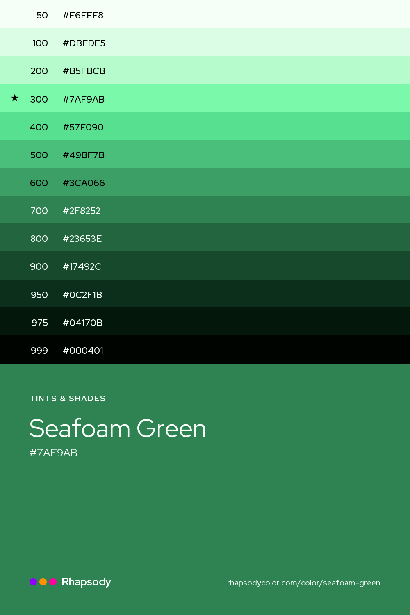Click shade number 800

point(39,239)
